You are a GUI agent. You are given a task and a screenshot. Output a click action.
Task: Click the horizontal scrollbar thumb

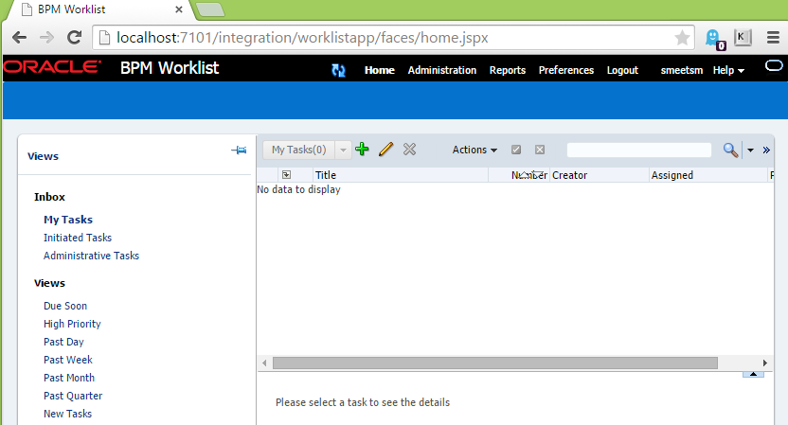(495, 363)
